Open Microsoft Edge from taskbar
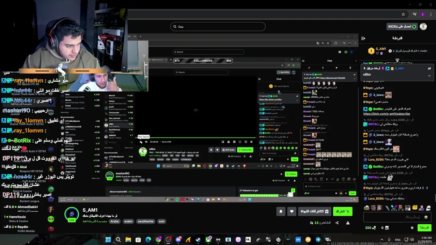 coord(148,240)
